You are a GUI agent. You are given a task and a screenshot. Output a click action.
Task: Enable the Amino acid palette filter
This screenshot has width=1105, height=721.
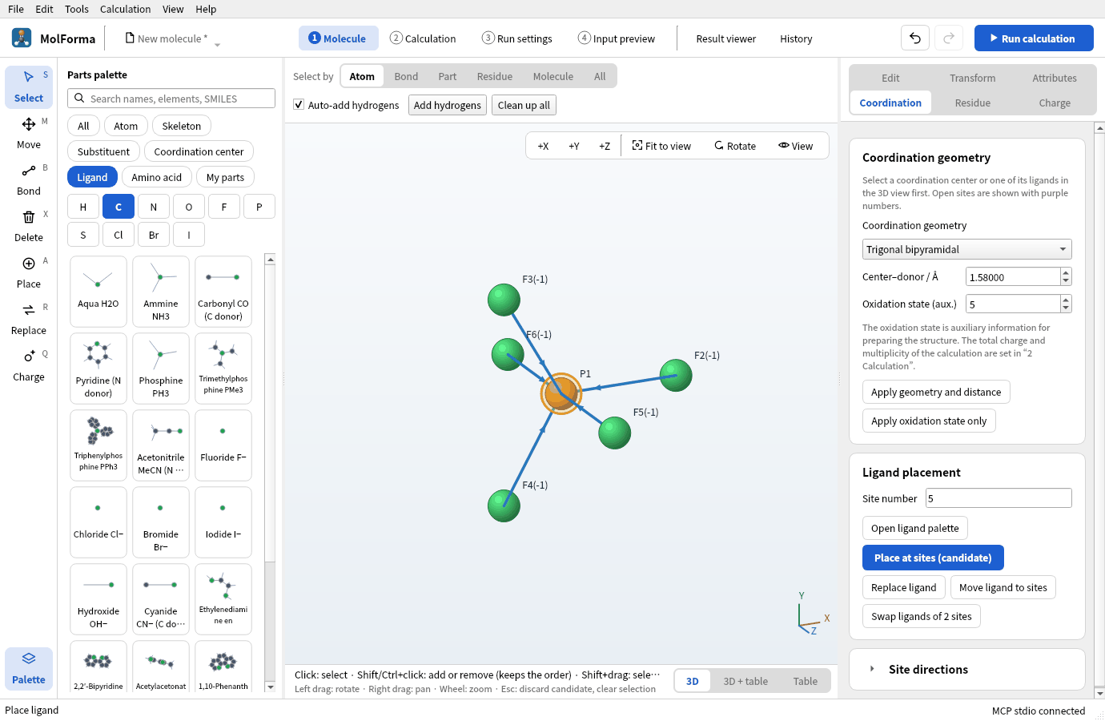coord(157,177)
